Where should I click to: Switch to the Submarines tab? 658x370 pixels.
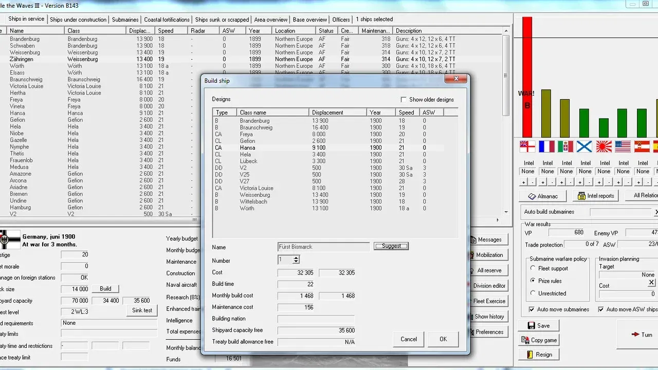click(x=125, y=19)
